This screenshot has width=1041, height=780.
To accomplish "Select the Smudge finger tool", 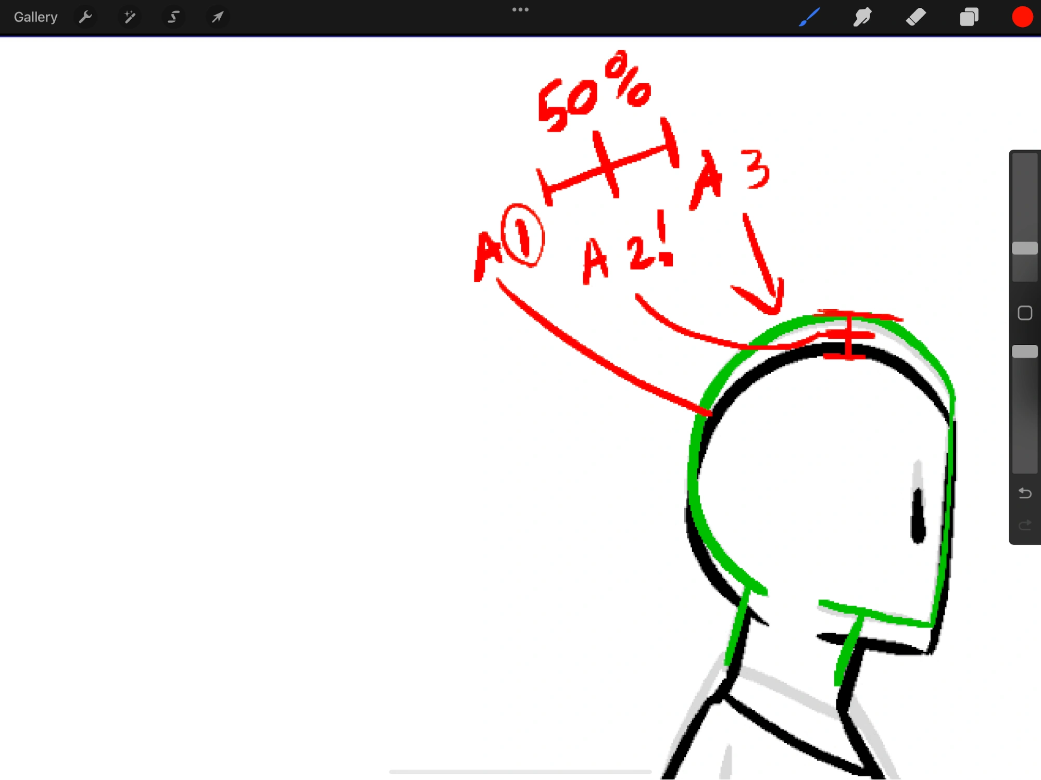I will coord(862,17).
